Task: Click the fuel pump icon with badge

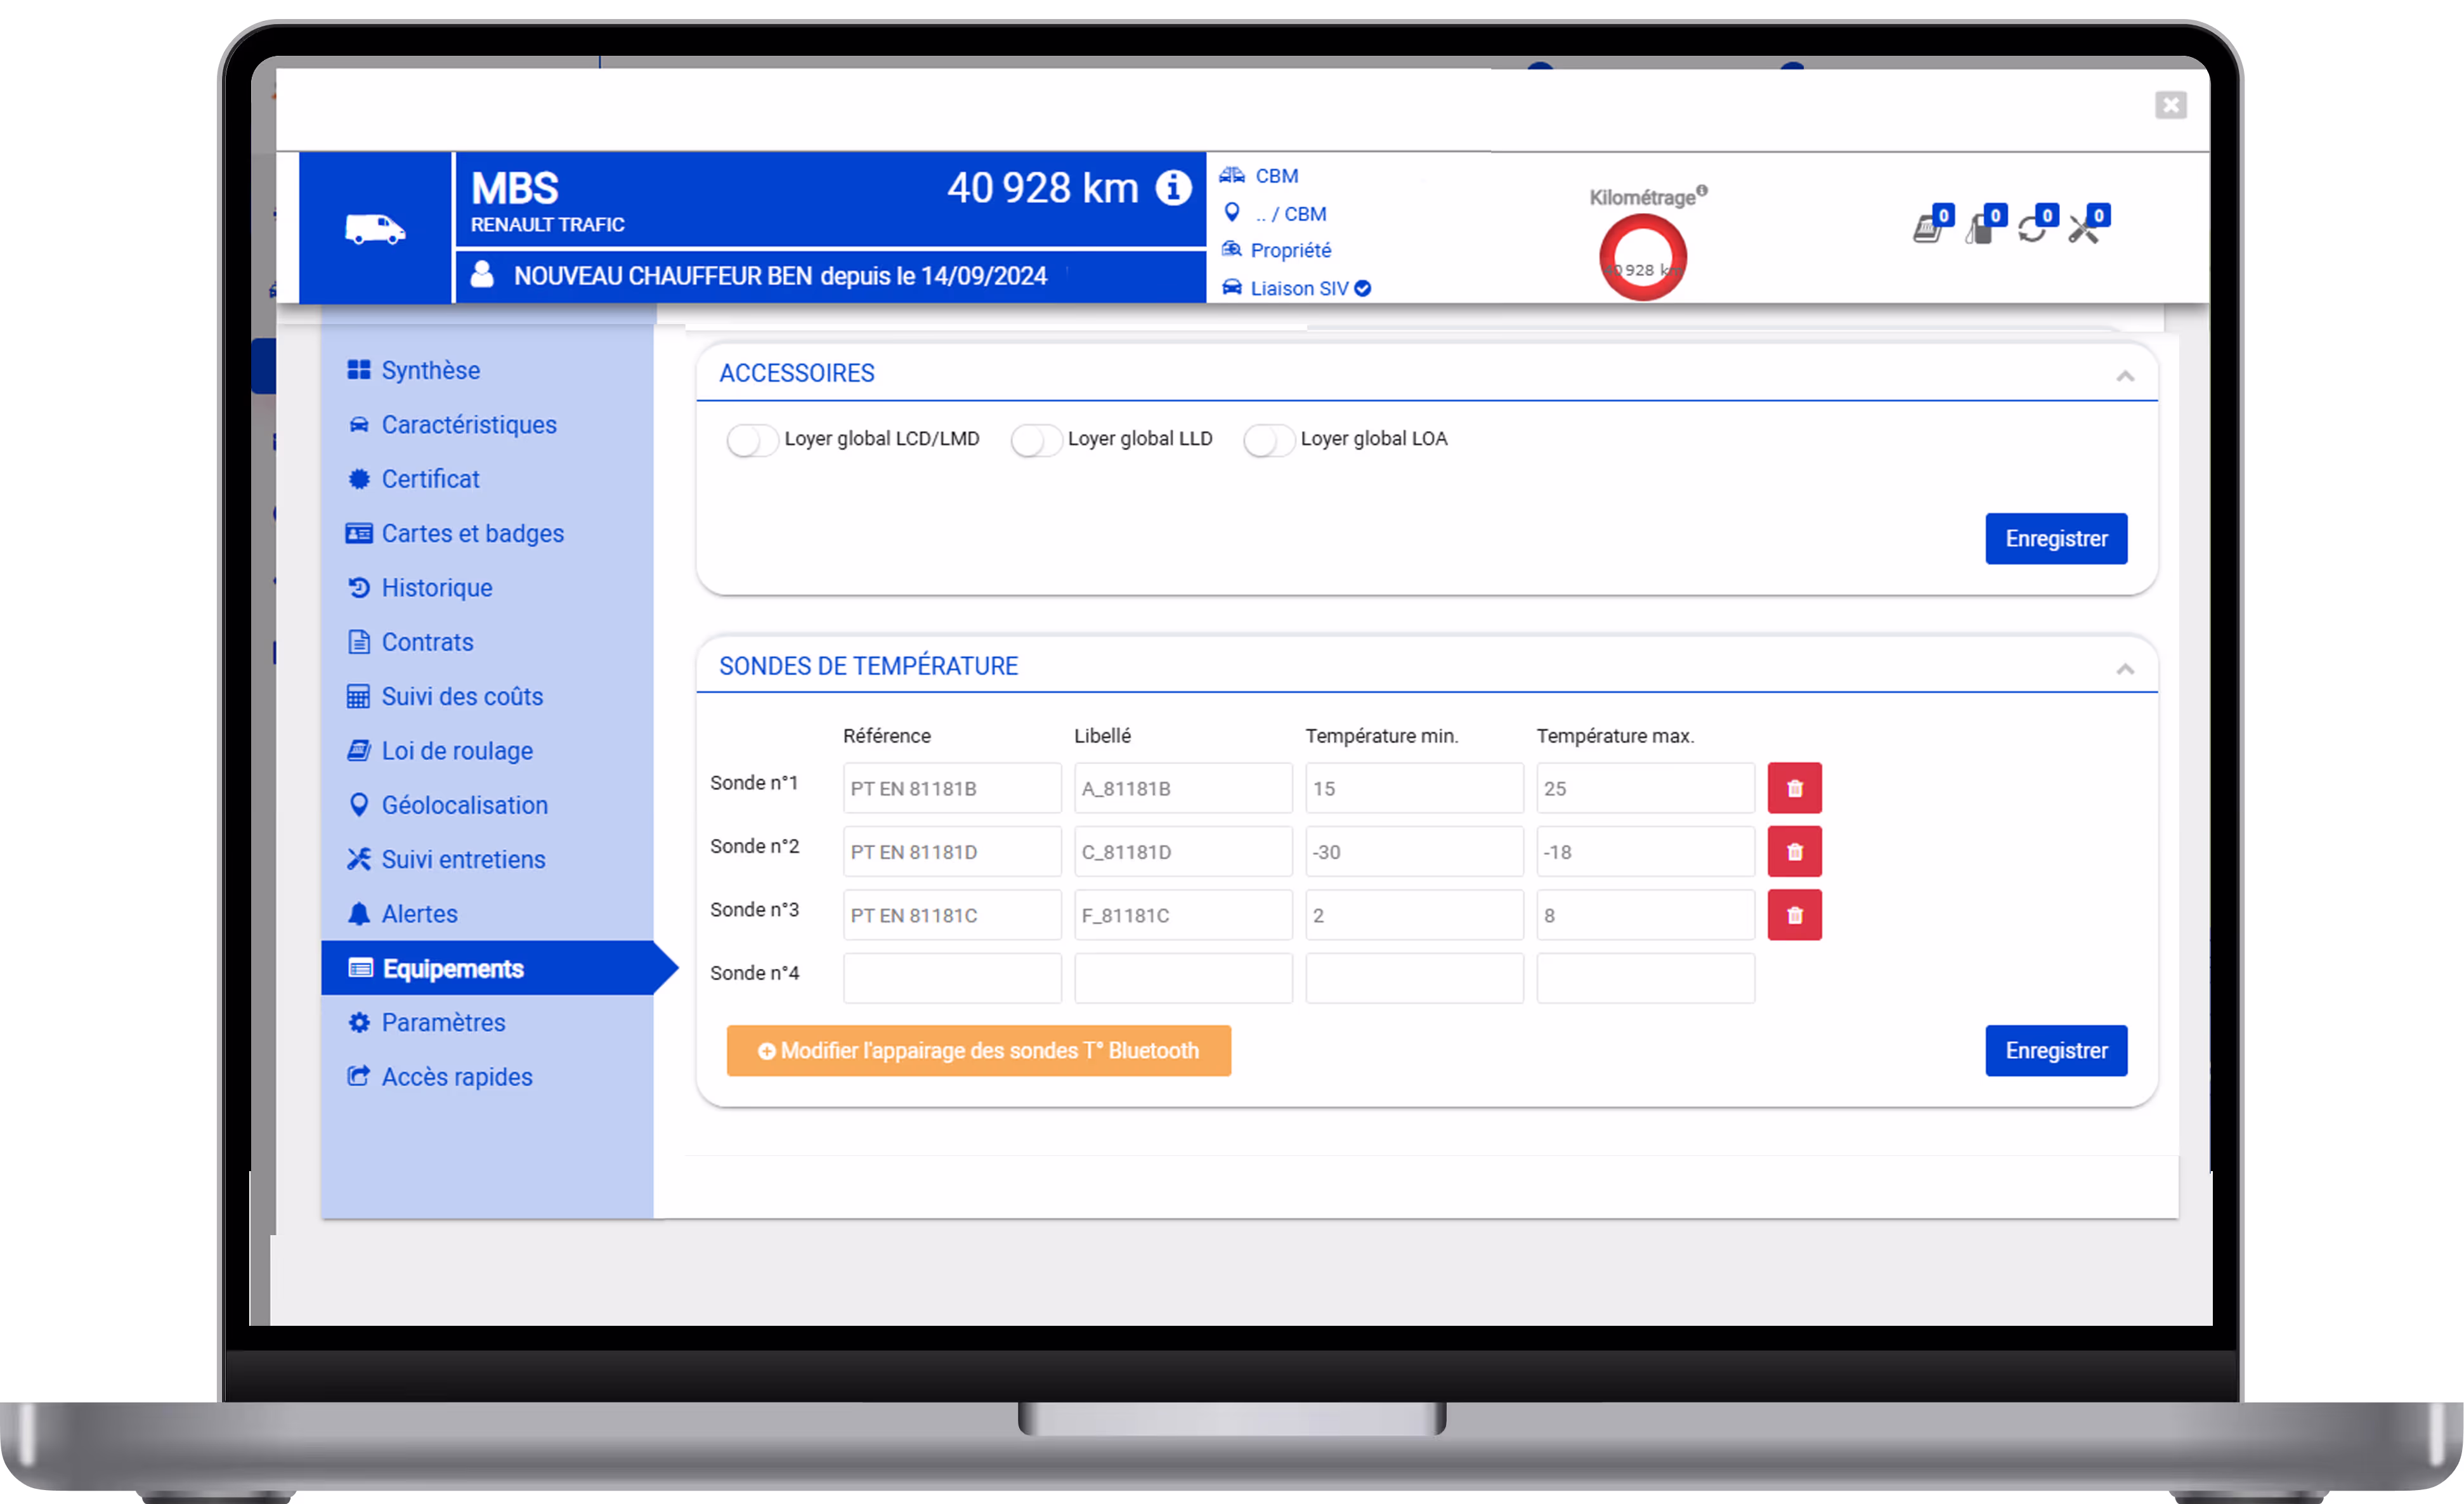Action: [1979, 230]
